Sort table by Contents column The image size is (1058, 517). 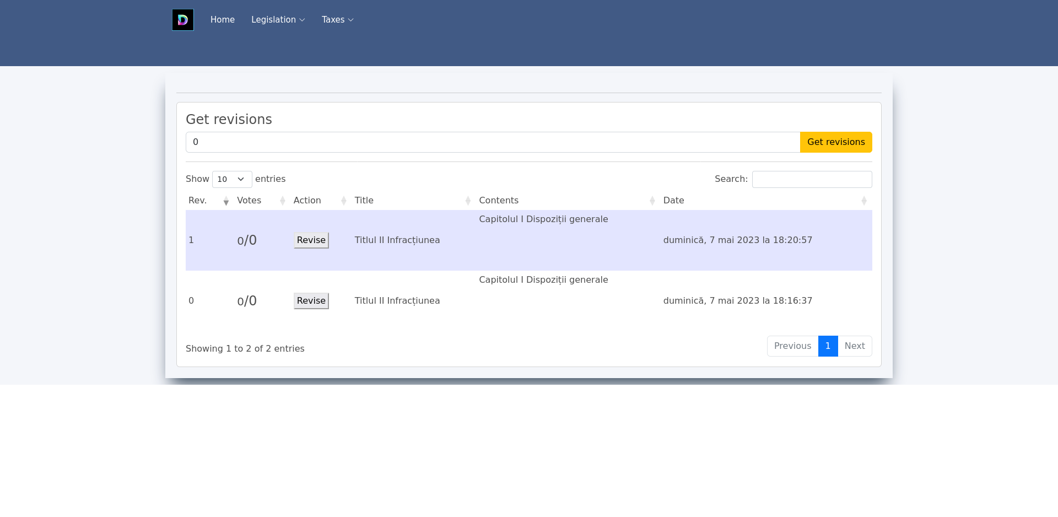568,201
